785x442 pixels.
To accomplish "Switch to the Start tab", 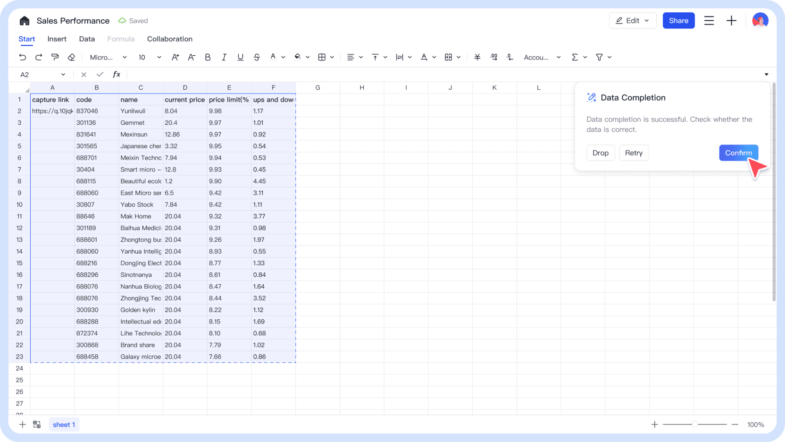I will (x=27, y=39).
